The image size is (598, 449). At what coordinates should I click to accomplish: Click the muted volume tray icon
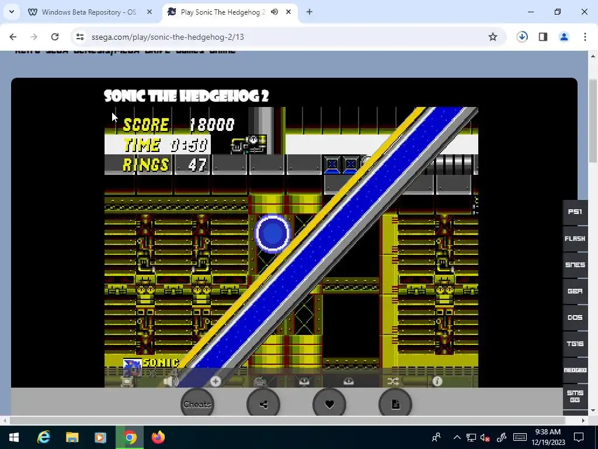[485, 437]
